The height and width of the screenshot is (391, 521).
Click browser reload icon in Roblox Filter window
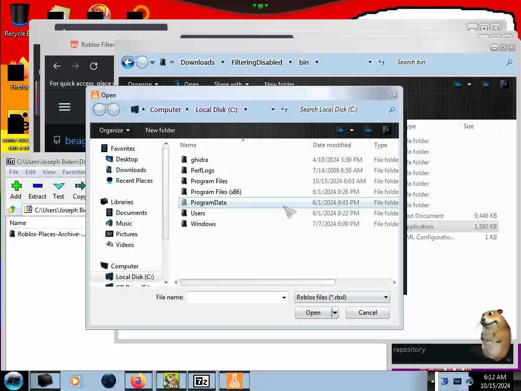(x=94, y=66)
